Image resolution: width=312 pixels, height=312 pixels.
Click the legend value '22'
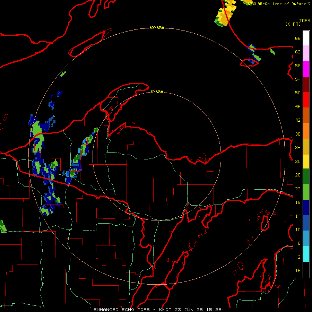298,189
